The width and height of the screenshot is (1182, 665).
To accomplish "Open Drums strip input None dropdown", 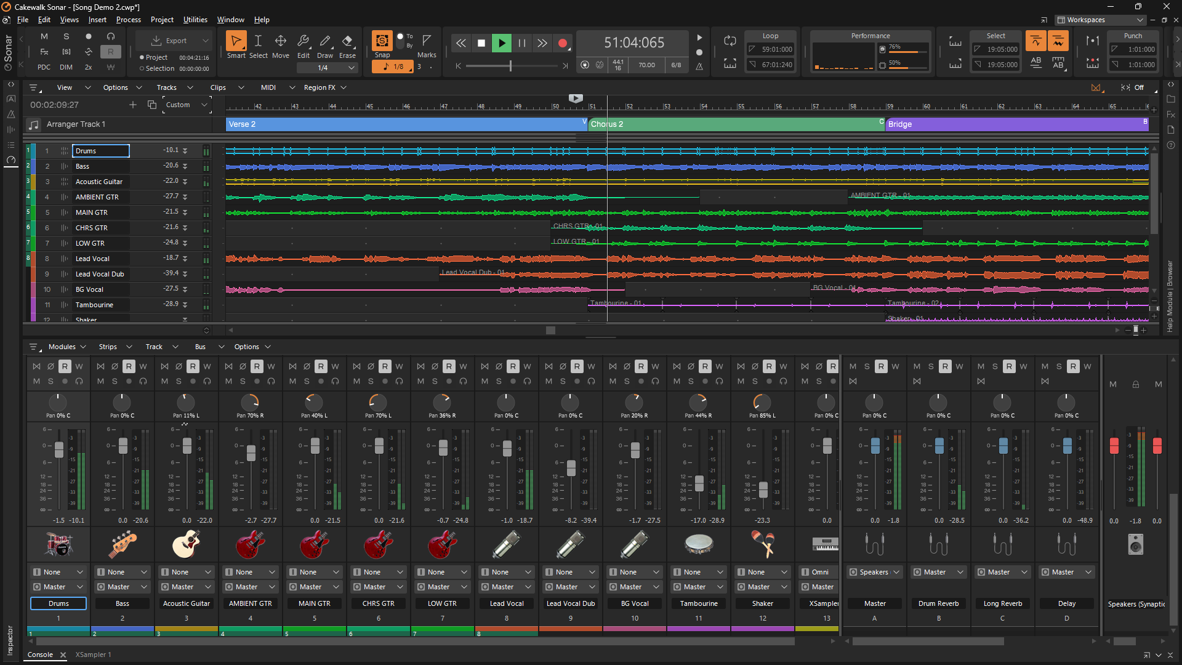I will pyautogui.click(x=58, y=572).
